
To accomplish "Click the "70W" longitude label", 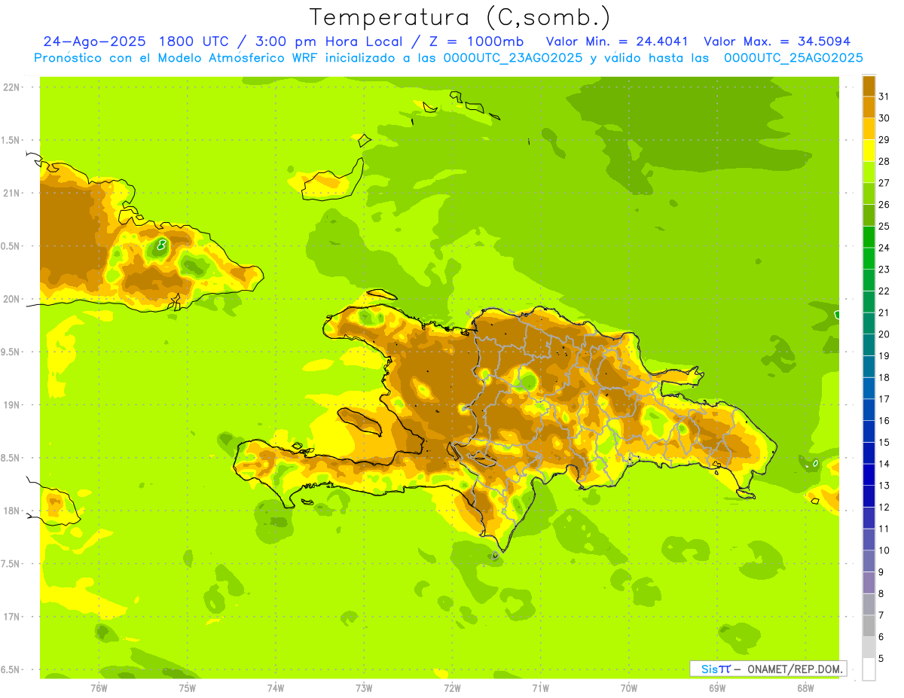I will tap(629, 687).
